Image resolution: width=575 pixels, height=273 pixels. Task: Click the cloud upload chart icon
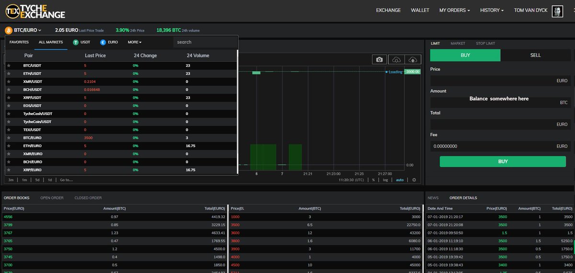coord(413,59)
